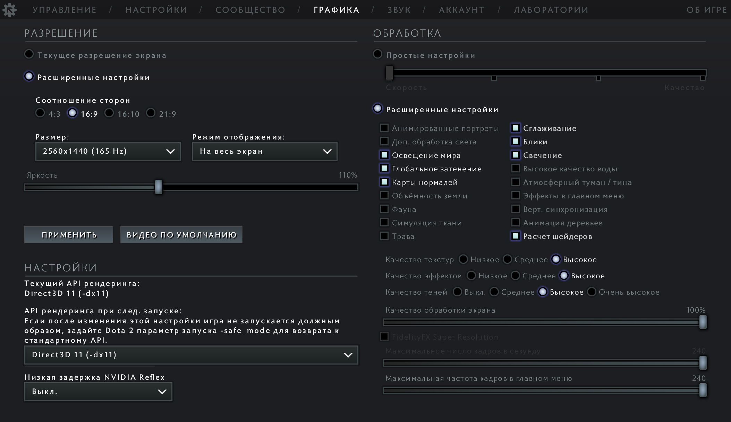Screen dimensions: 731x422
Task: Toggle the Верт. синхронизация checkbox
Action: (516, 209)
